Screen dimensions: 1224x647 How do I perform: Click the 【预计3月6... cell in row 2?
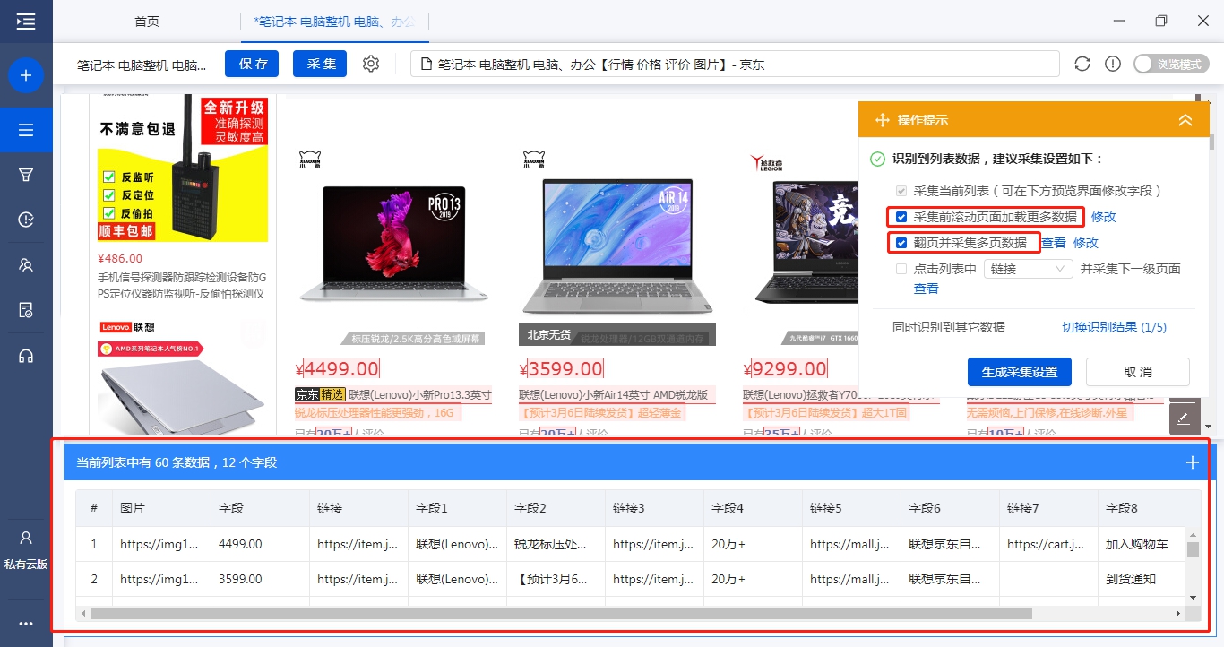(556, 579)
